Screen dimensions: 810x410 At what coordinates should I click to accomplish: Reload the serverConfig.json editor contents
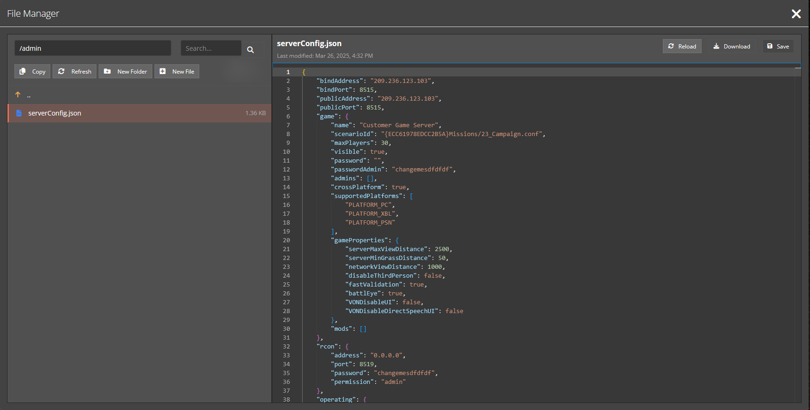[x=682, y=46]
